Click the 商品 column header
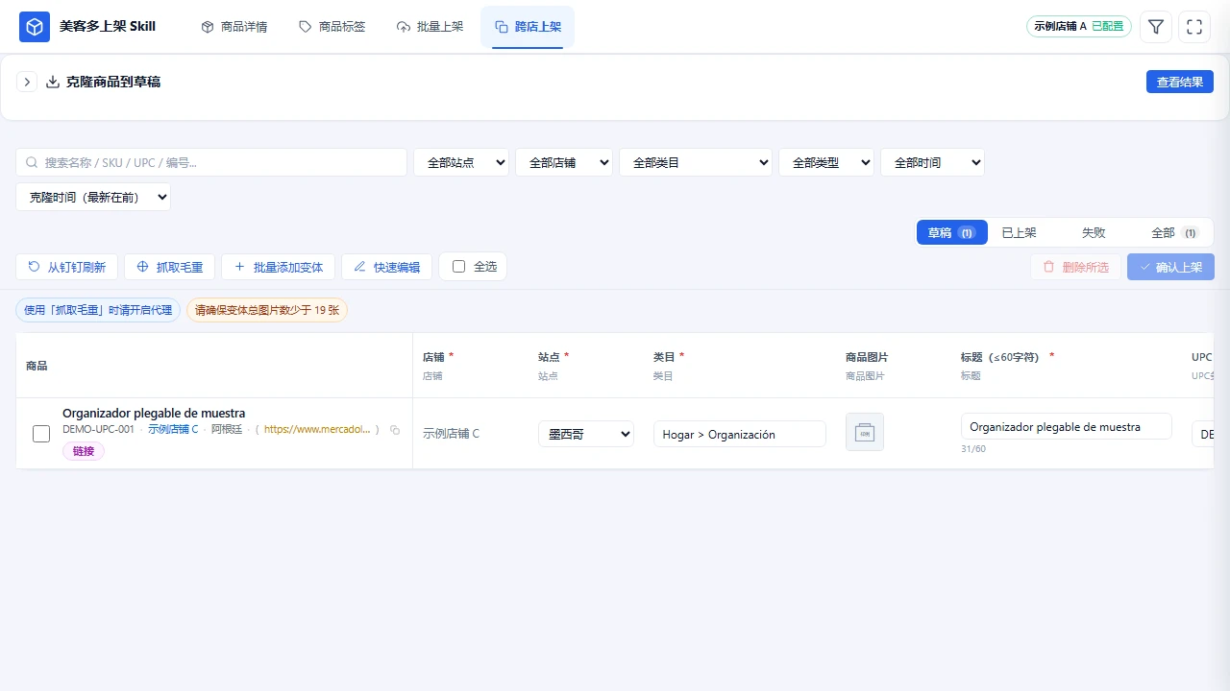Screen dimensions: 1230x691 click(x=37, y=366)
